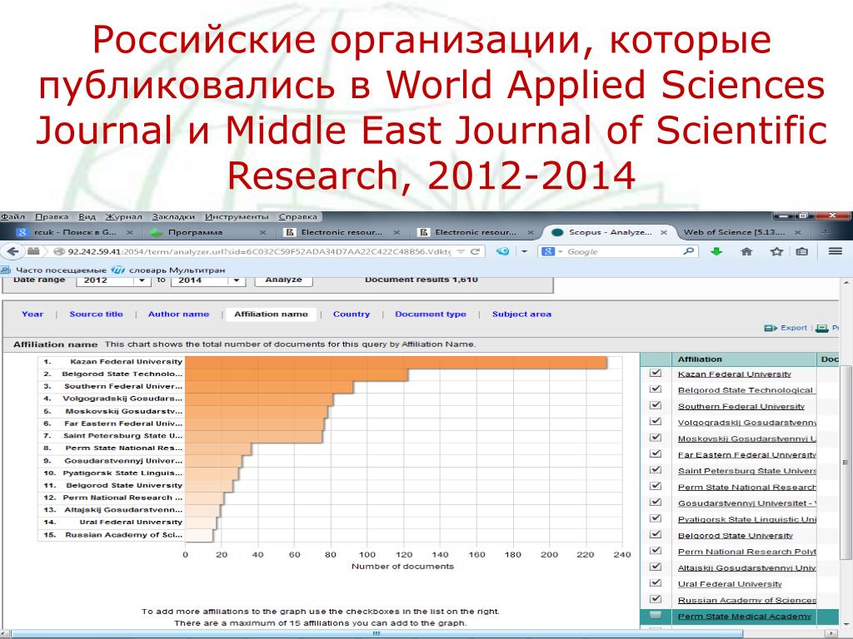Open Southern Federal University link in list

741,406
